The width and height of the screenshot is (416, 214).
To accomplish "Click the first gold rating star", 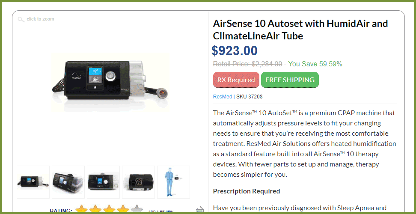I will click(81, 209).
